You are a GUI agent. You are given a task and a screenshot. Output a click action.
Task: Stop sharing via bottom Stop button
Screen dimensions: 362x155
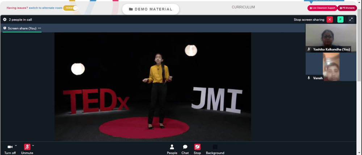pos(197,149)
